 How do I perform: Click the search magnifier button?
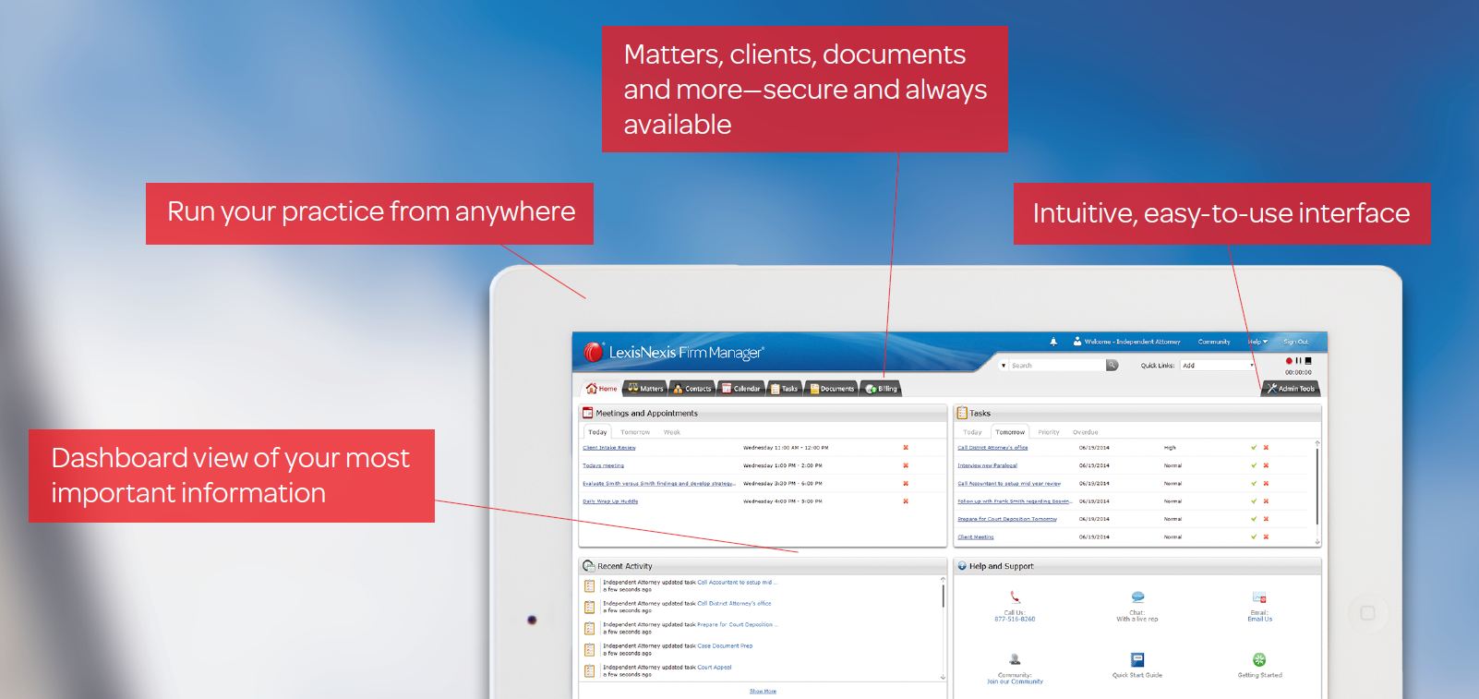coord(1112,366)
